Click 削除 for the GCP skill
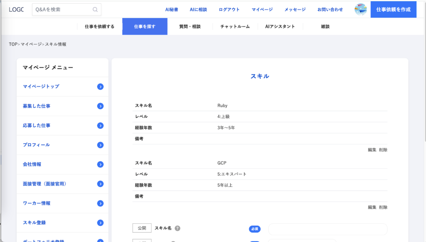Viewport: 426px width, 242px height. pyautogui.click(x=383, y=207)
